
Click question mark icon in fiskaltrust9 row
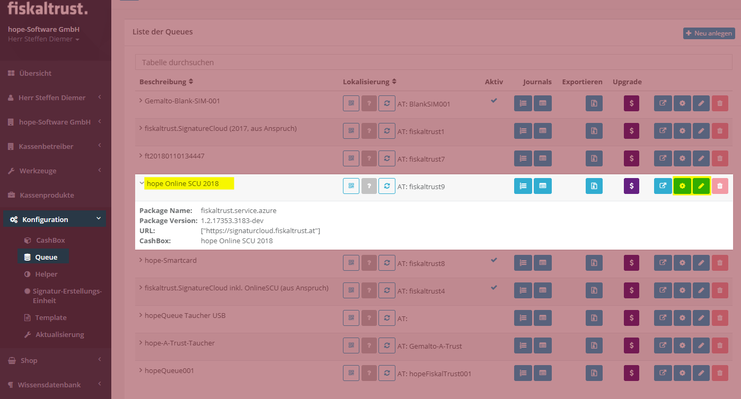click(x=369, y=186)
